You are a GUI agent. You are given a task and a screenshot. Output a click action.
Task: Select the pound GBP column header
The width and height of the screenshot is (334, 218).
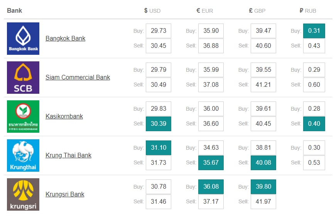[x=257, y=11]
